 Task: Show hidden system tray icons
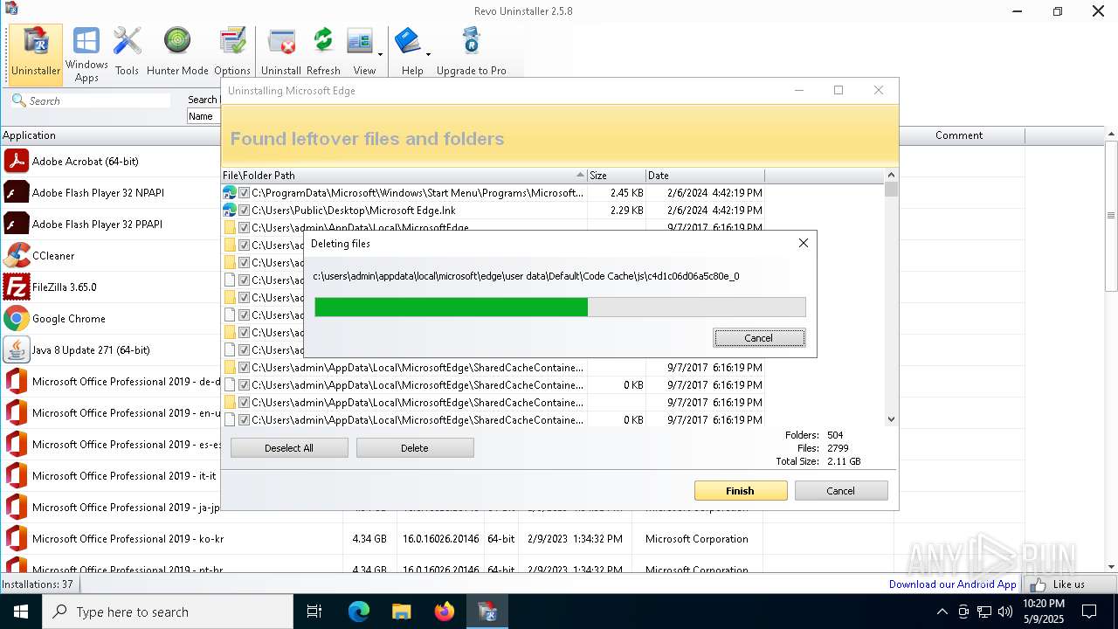click(x=942, y=612)
